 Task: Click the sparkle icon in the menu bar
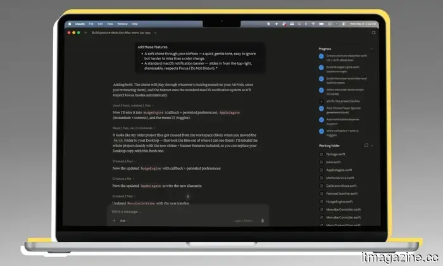[x=277, y=24]
